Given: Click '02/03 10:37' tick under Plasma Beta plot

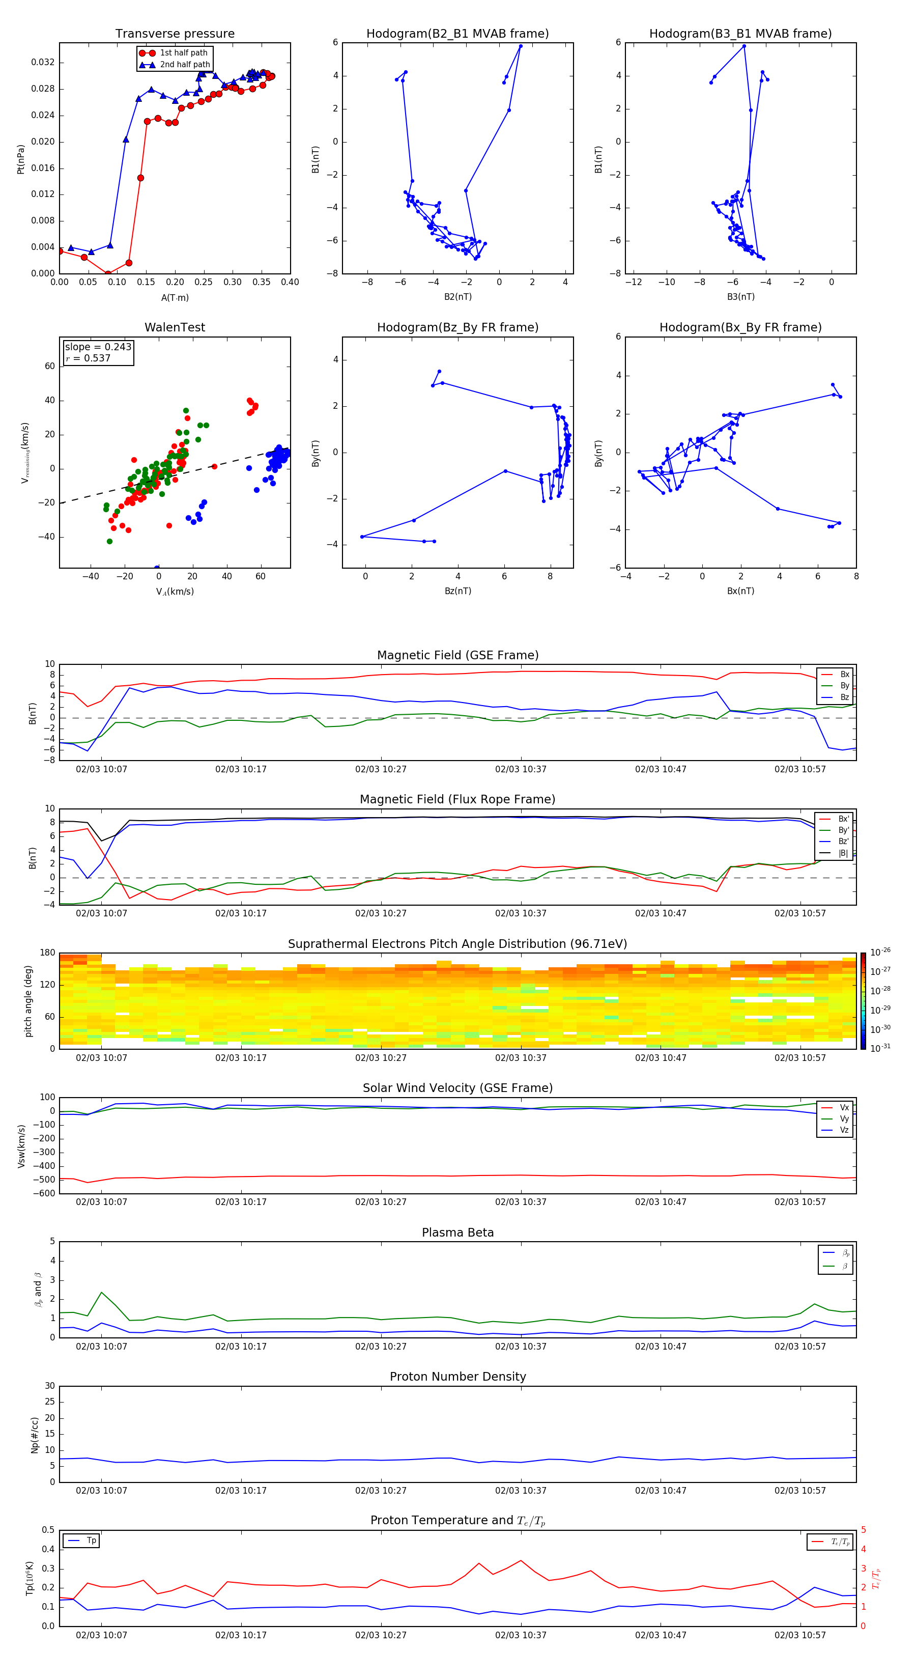Looking at the screenshot, I should tap(520, 1347).
